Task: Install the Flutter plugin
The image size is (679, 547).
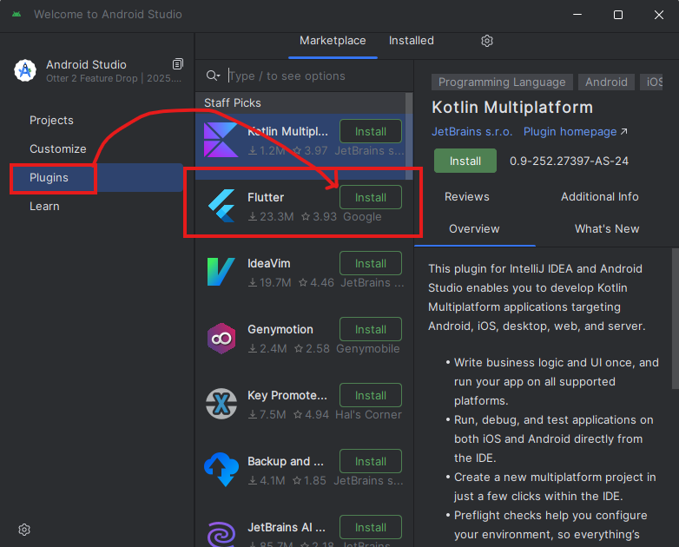Action: pos(370,197)
